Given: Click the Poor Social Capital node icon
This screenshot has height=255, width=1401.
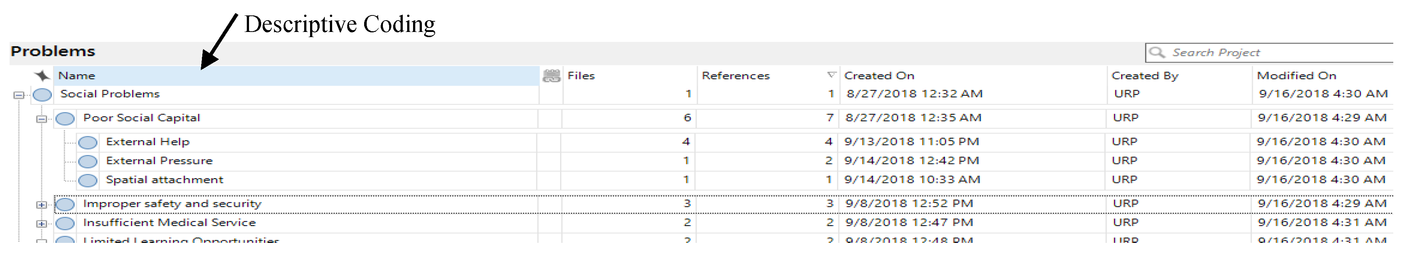Looking at the screenshot, I should 65,119.
